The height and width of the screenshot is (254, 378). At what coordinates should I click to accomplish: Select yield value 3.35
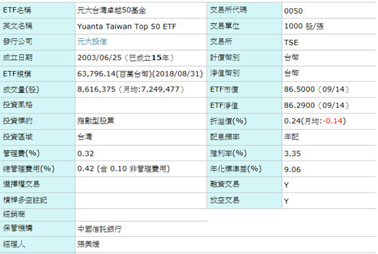tap(293, 154)
